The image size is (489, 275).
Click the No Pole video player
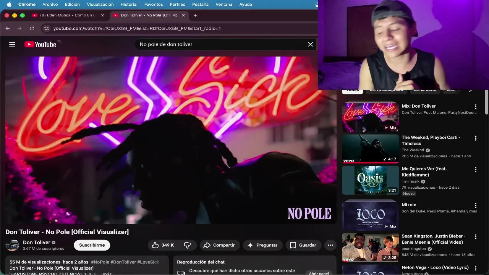(x=171, y=140)
